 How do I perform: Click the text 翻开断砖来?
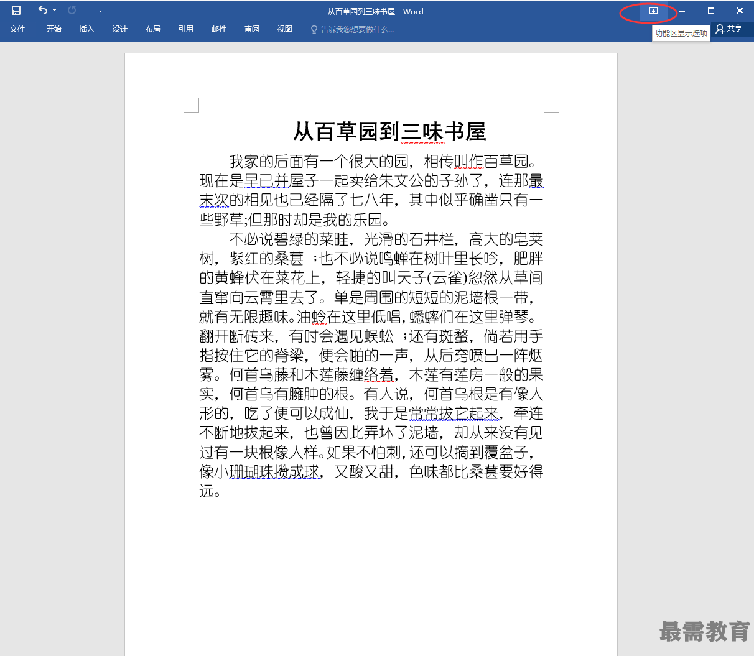point(236,336)
